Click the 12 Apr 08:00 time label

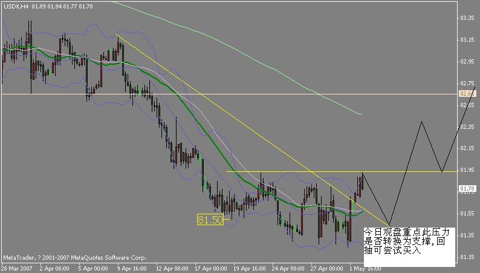pyautogui.click(x=172, y=269)
